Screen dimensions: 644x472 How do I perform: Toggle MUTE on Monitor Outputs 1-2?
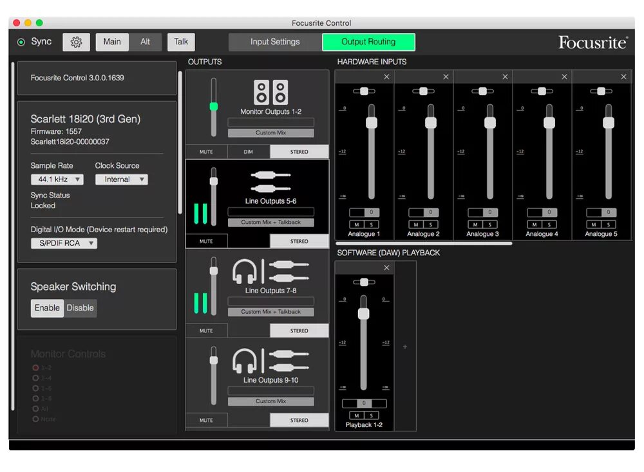206,152
